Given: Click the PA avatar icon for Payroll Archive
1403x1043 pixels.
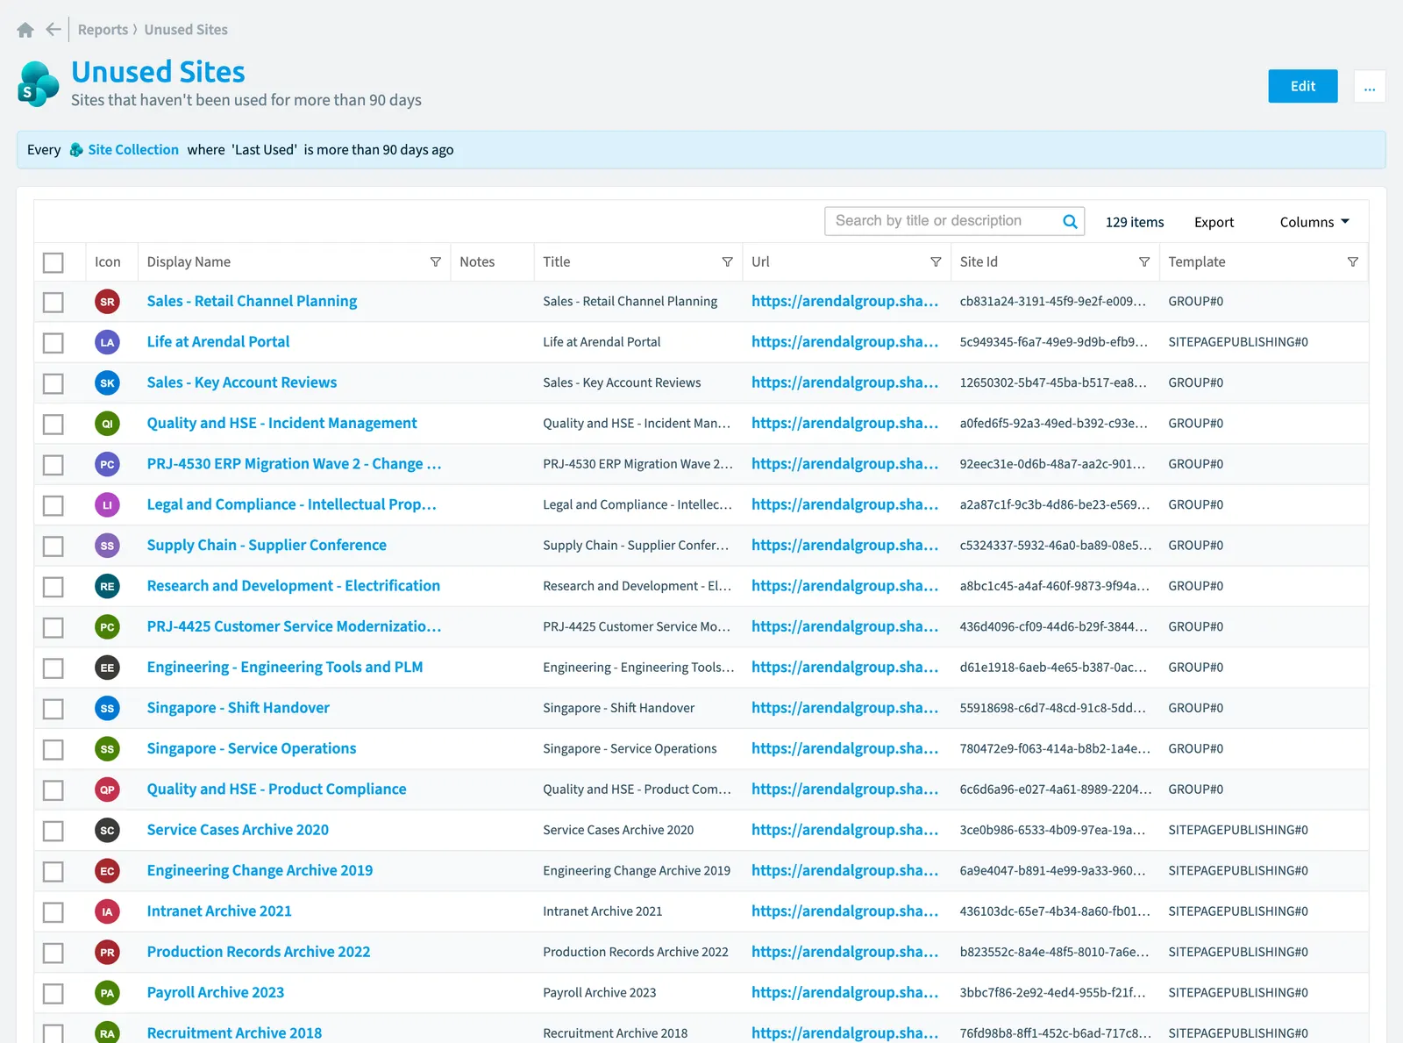Looking at the screenshot, I should click(107, 993).
